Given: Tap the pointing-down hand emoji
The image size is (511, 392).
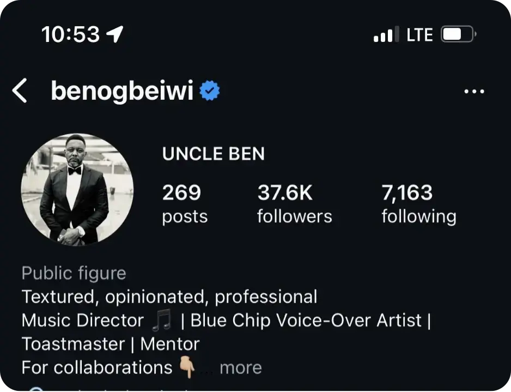Looking at the screenshot, I should [x=187, y=367].
